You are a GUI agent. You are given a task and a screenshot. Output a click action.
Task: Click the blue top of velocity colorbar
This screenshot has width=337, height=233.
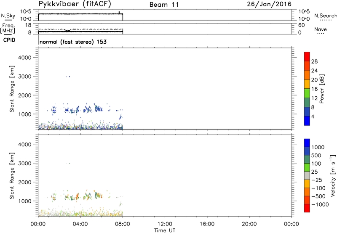click(x=307, y=143)
